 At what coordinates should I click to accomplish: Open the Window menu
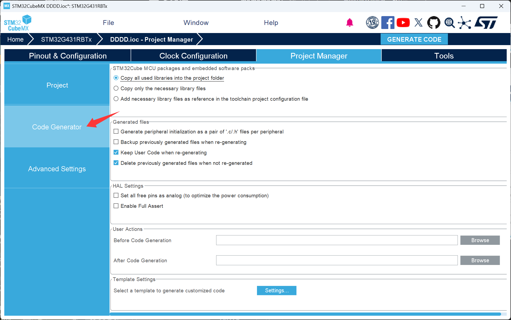pyautogui.click(x=196, y=23)
